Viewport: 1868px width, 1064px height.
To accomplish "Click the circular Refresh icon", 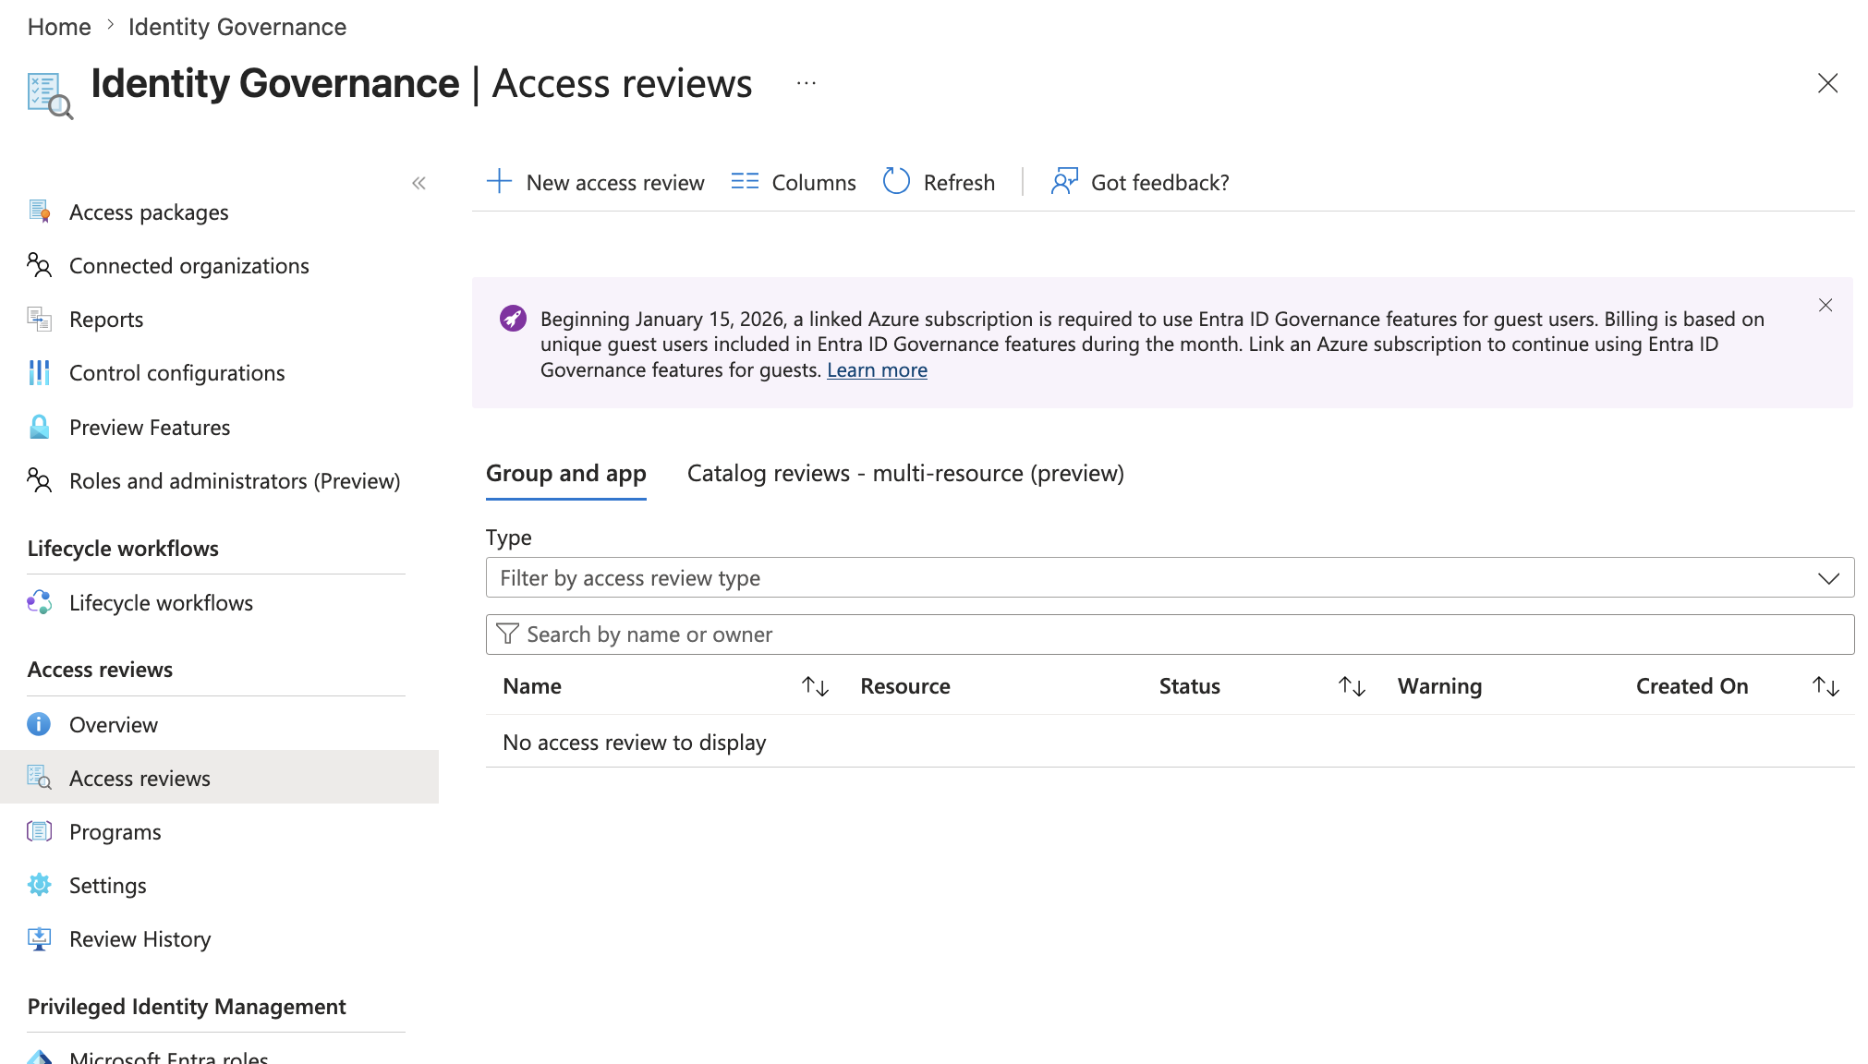I will click(896, 181).
